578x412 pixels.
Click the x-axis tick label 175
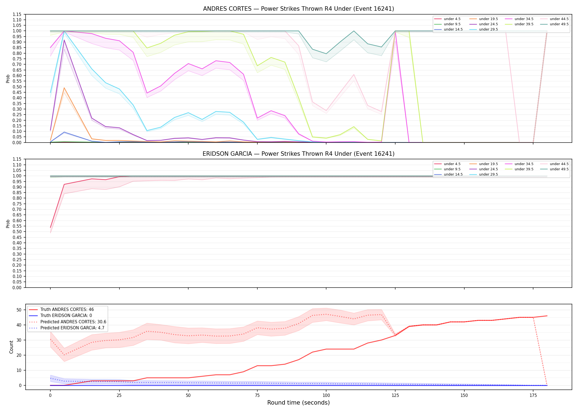[533, 396]
